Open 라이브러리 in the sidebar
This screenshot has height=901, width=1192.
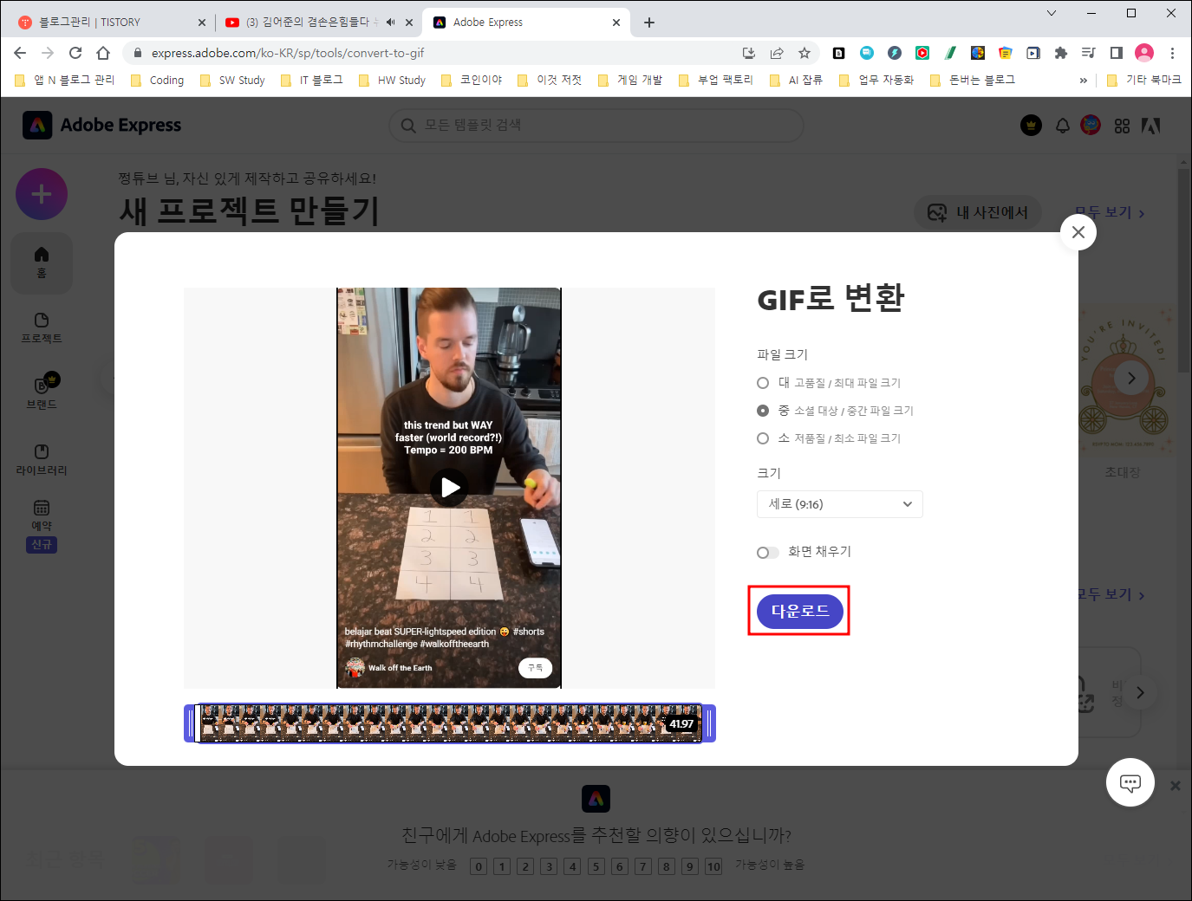pos(42,460)
